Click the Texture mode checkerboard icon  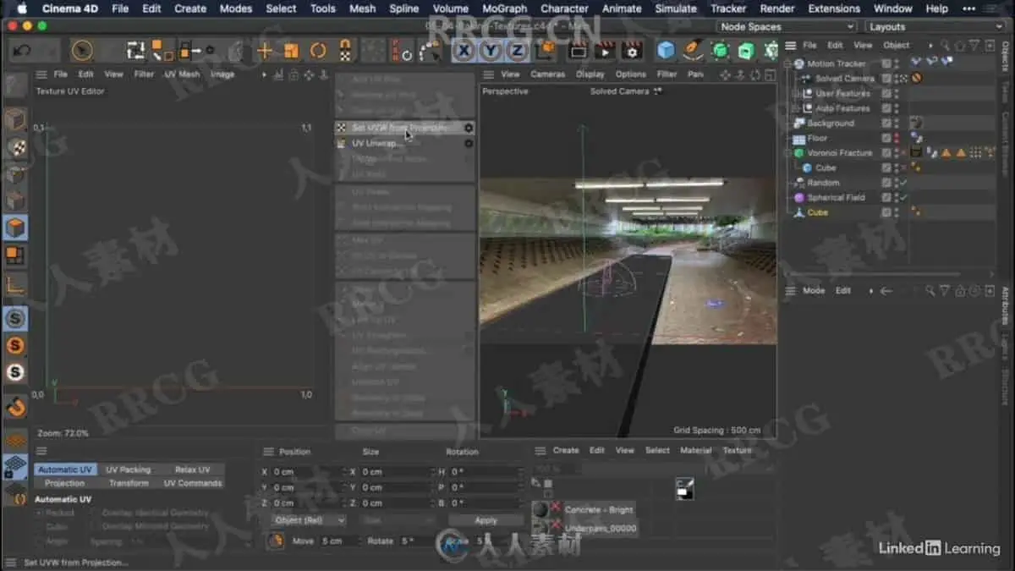(15, 146)
